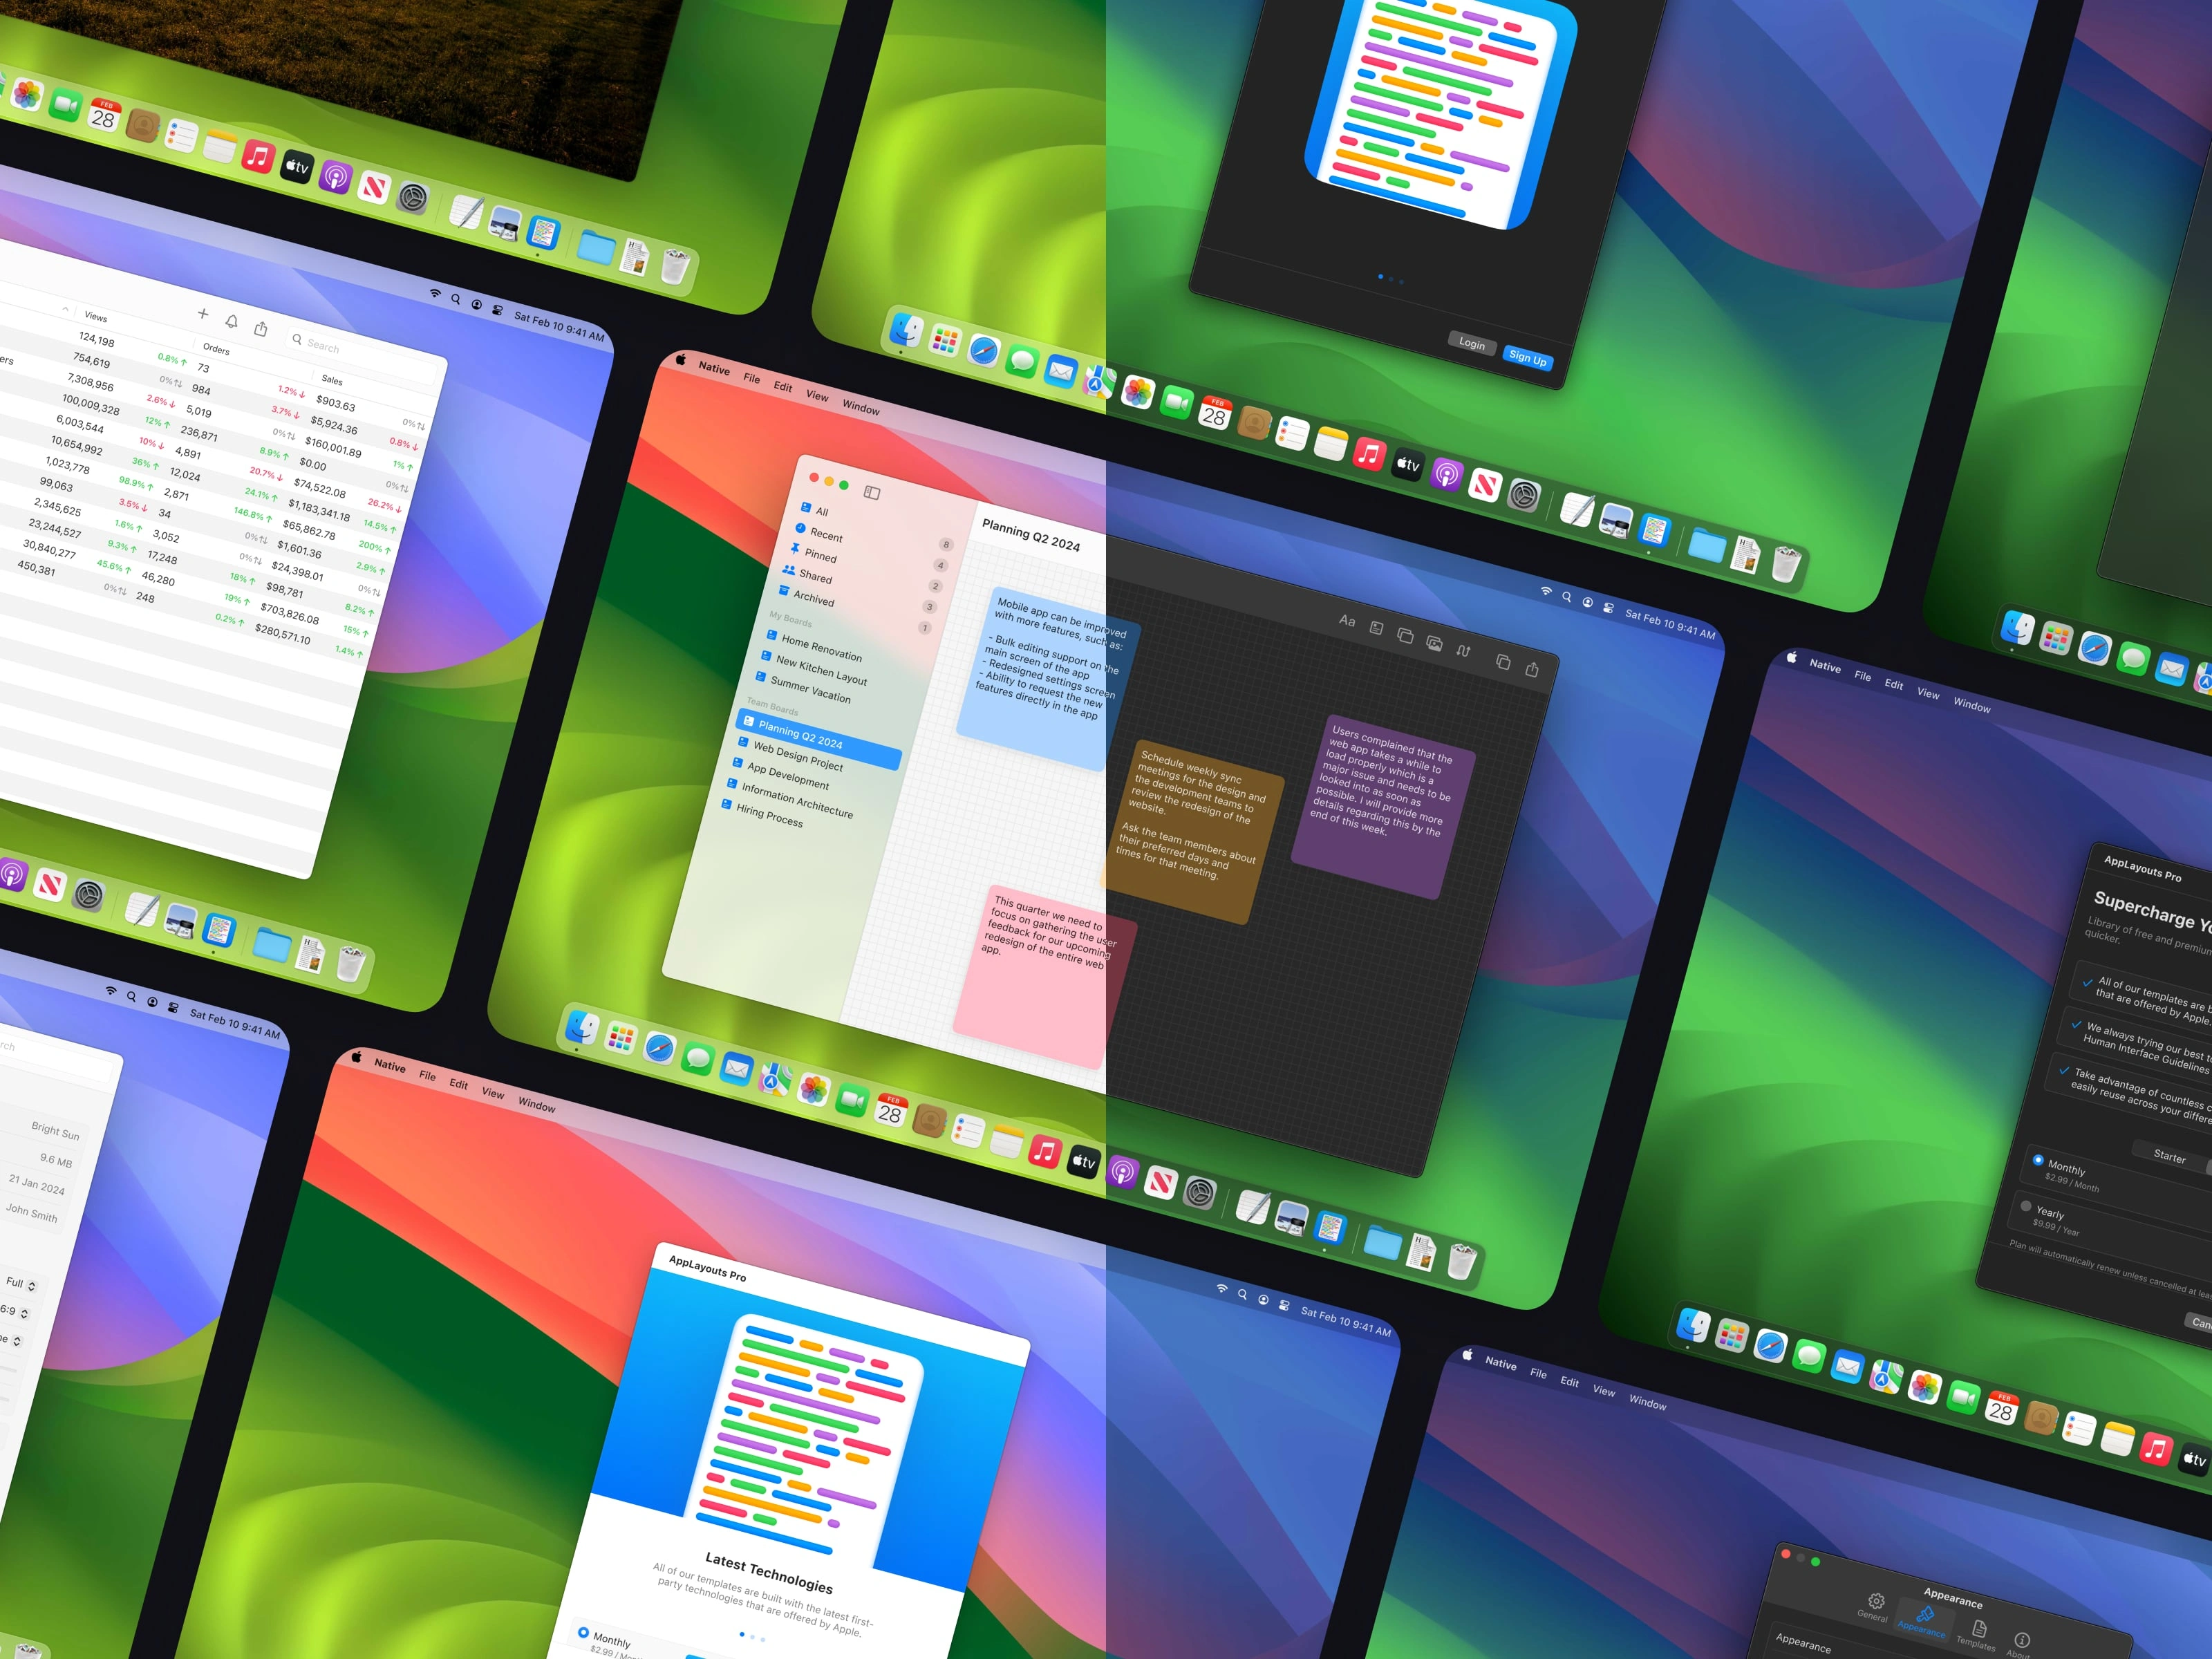Click the share icon in the spreadsheet window toolbar
The image size is (2212, 1659).
[261, 328]
